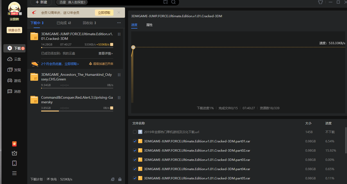Viewport: 347px width, 184px height.
Task: Open the 消息 messages sidebar icon
Action: click(x=14, y=91)
